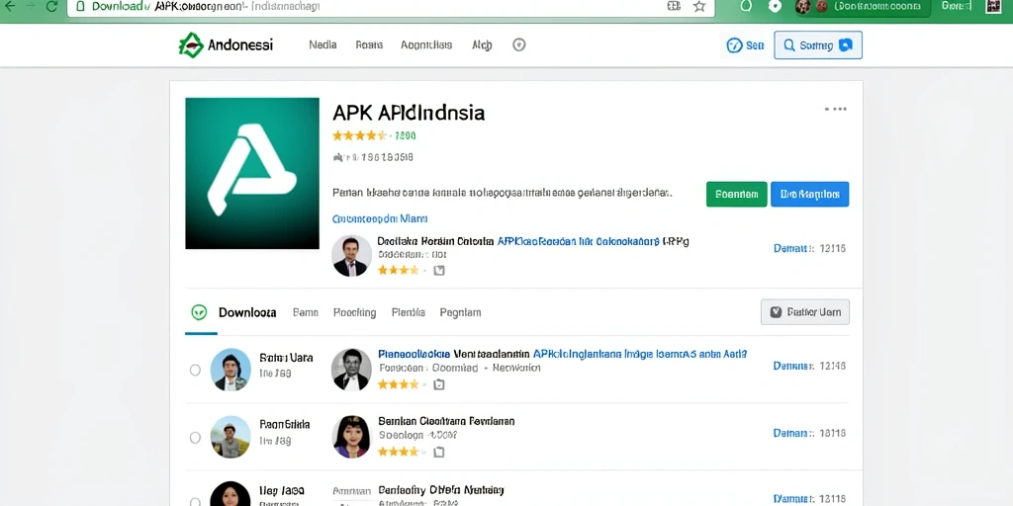Select the radio button for Salen Uara
Viewport: 1013px width, 506px height.
coord(195,370)
